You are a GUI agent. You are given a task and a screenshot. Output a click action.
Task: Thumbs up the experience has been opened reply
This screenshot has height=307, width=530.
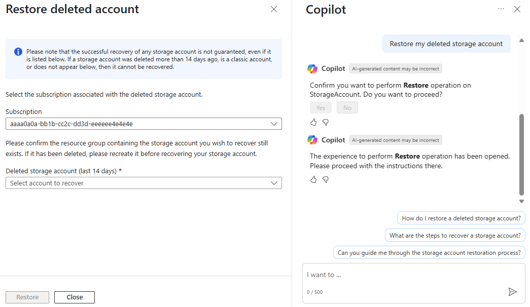pos(313,179)
